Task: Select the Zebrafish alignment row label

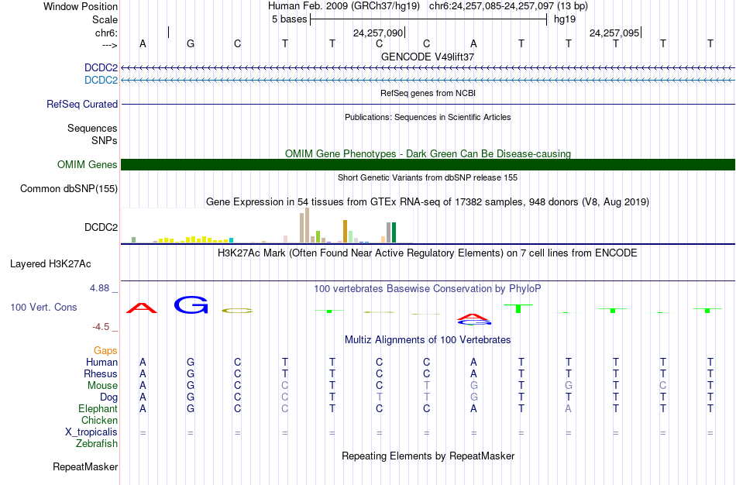Action: pyautogui.click(x=97, y=443)
